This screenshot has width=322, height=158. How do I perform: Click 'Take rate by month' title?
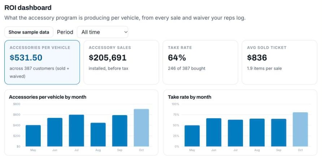pyautogui.click(x=190, y=97)
